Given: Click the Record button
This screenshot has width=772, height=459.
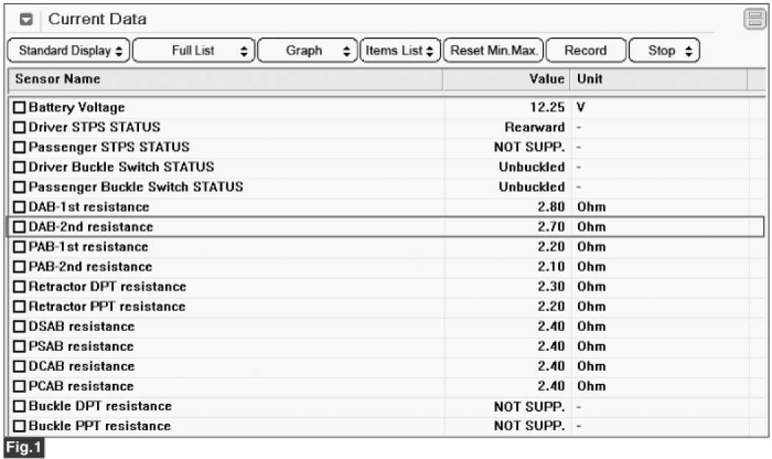Looking at the screenshot, I should tap(585, 51).
